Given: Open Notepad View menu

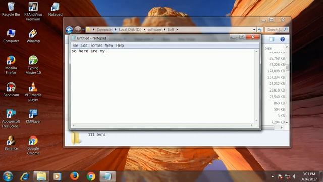Looking at the screenshot, I should coord(109,45).
